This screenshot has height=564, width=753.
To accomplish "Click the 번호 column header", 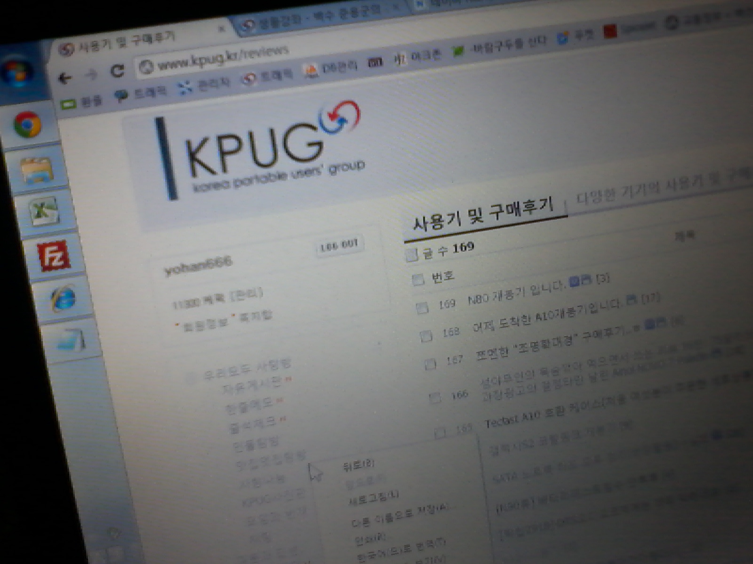I will coord(443,275).
